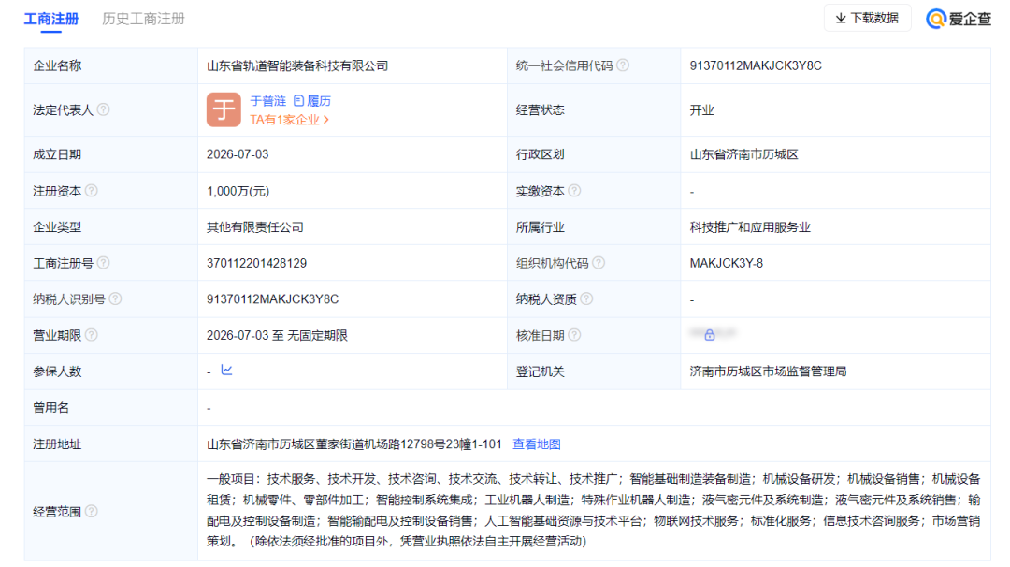1010x567 pixels.
Task: Click help icon beside 组织机构代码
Action: (x=599, y=263)
